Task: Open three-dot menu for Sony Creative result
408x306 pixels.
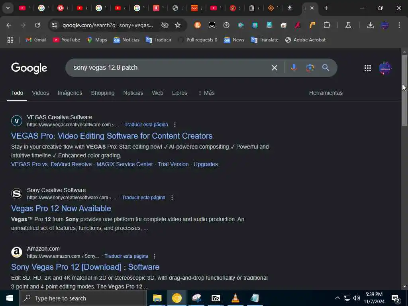Action: (172, 198)
